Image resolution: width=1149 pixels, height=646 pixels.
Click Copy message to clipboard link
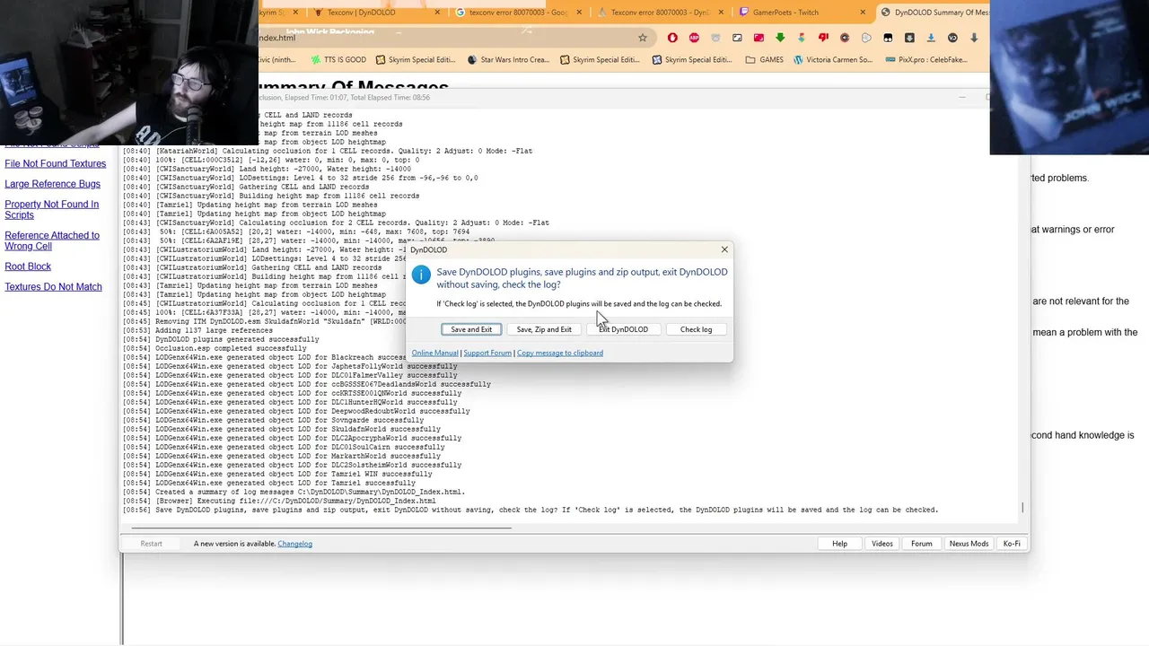(560, 353)
